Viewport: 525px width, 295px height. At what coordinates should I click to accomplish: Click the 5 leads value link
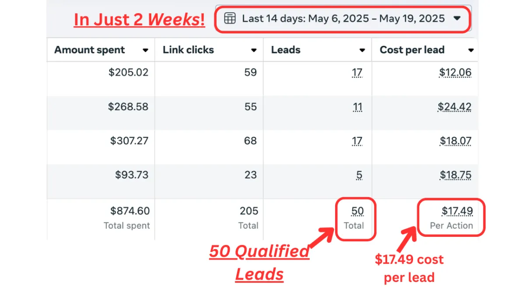pyautogui.click(x=359, y=175)
